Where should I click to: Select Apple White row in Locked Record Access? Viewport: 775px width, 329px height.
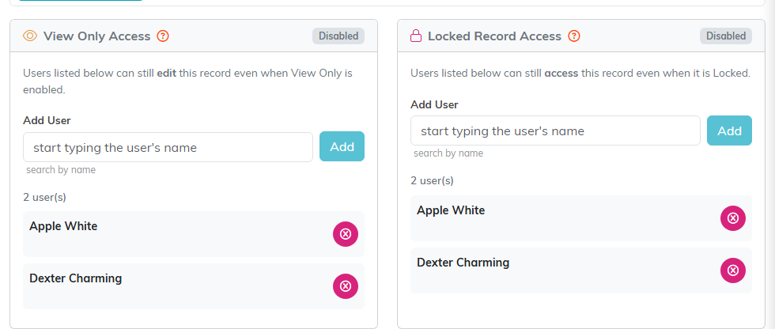point(581,218)
